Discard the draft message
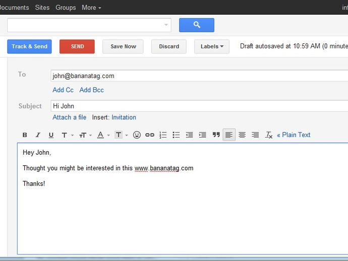348x261 pixels. point(169,46)
